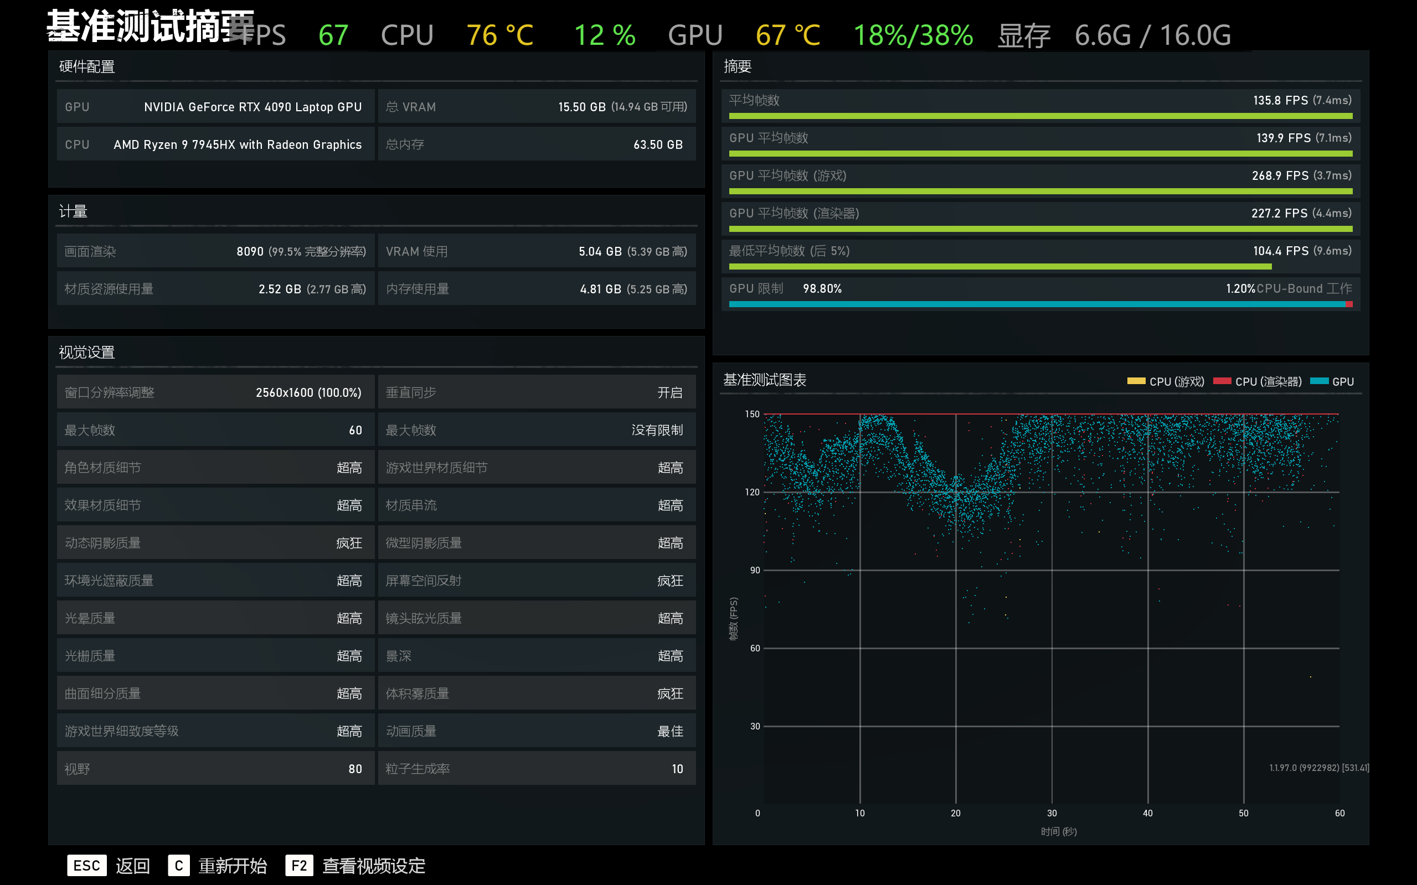Image resolution: width=1417 pixels, height=885 pixels.
Task: Click the 垂直同步 开启 row
Action: point(537,392)
